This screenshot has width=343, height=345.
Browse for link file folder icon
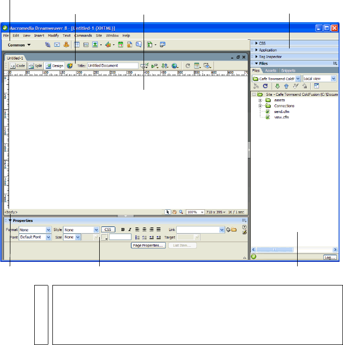[234, 229]
